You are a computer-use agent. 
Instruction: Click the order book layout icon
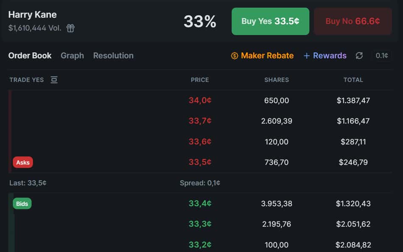click(54, 80)
